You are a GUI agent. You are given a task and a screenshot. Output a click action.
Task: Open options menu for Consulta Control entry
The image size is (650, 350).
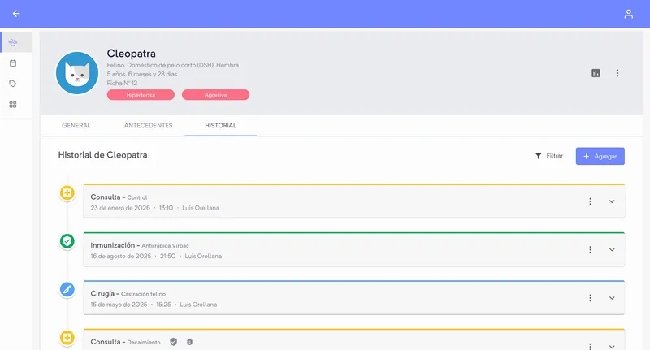(x=591, y=201)
